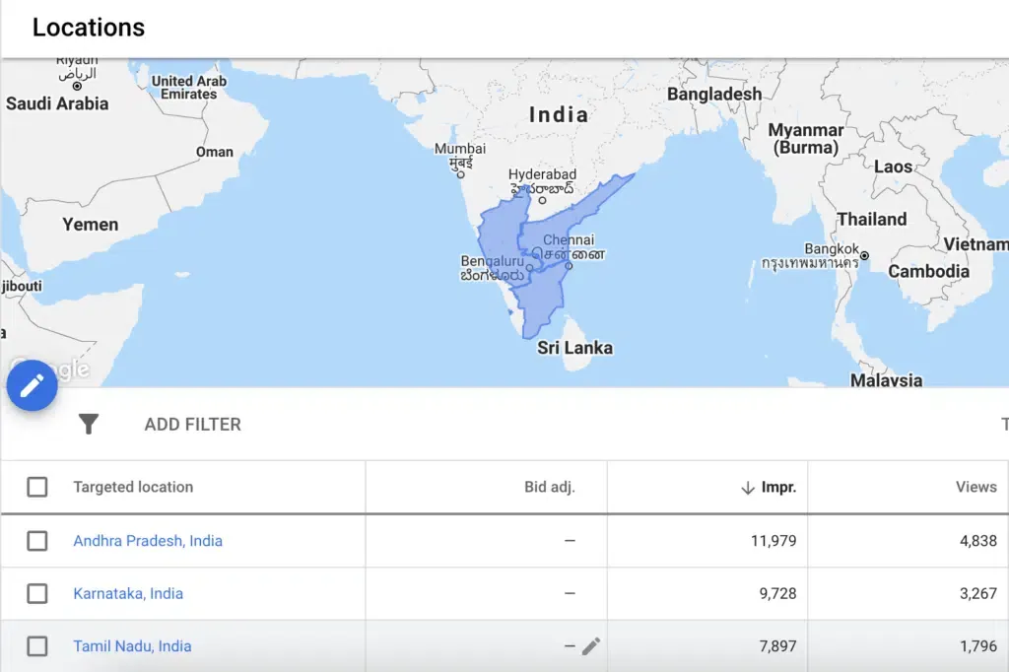Open the filter funnel icon
This screenshot has width=1009, height=672.
pos(89,424)
